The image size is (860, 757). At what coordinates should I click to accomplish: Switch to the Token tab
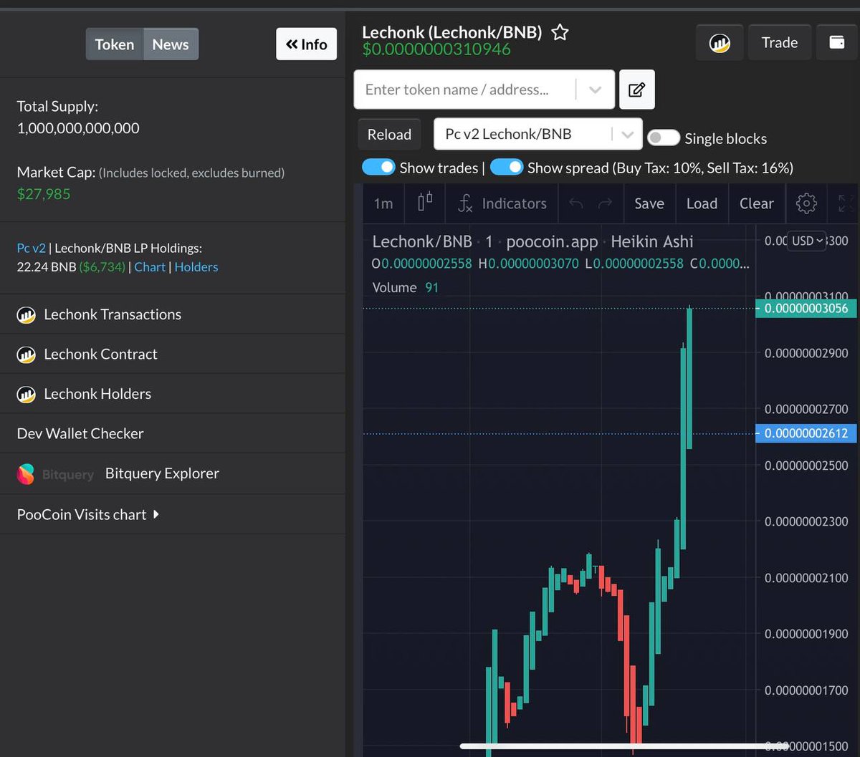(115, 44)
